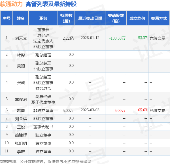The width and height of the screenshot is (170, 164).
Task: Click 5.00万 shareholding in 赵勇's row
Action: (x=68, y=110)
